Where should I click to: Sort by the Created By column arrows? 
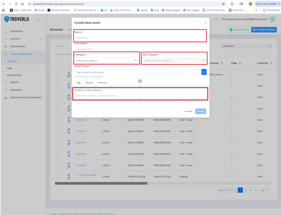pos(271,63)
